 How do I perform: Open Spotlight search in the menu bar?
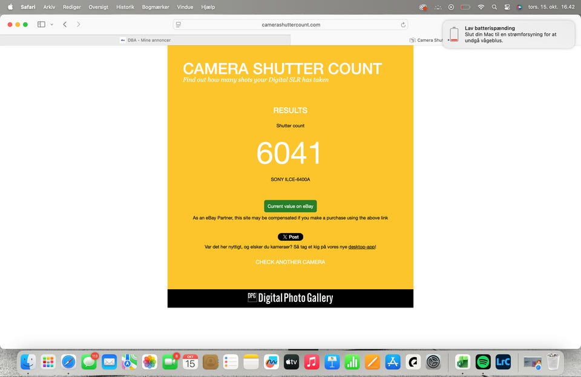click(494, 7)
